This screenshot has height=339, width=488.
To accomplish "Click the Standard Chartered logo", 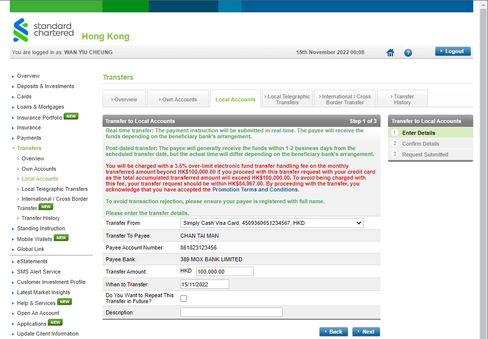I will point(43,30).
